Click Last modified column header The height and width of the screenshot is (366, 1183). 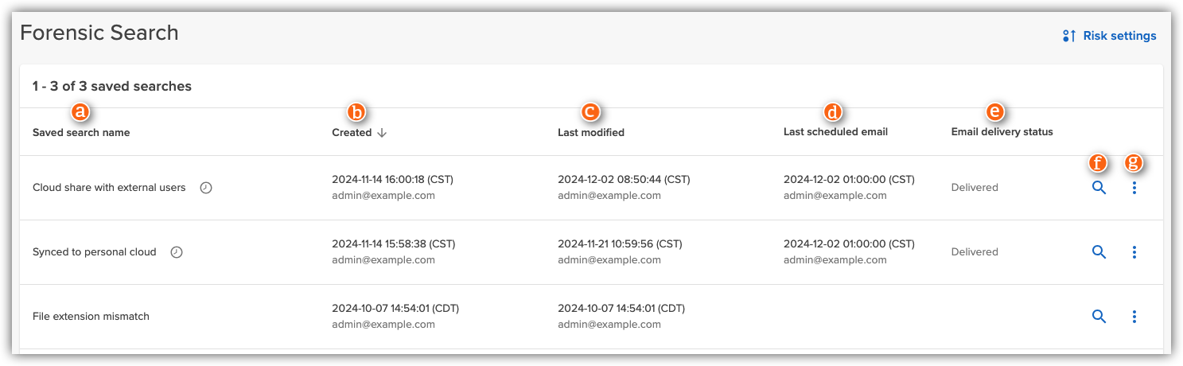pos(591,133)
